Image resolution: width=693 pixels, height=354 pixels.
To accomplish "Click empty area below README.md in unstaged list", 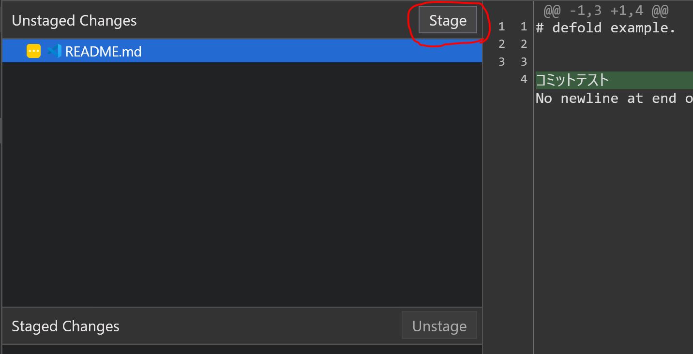I will (x=242, y=184).
